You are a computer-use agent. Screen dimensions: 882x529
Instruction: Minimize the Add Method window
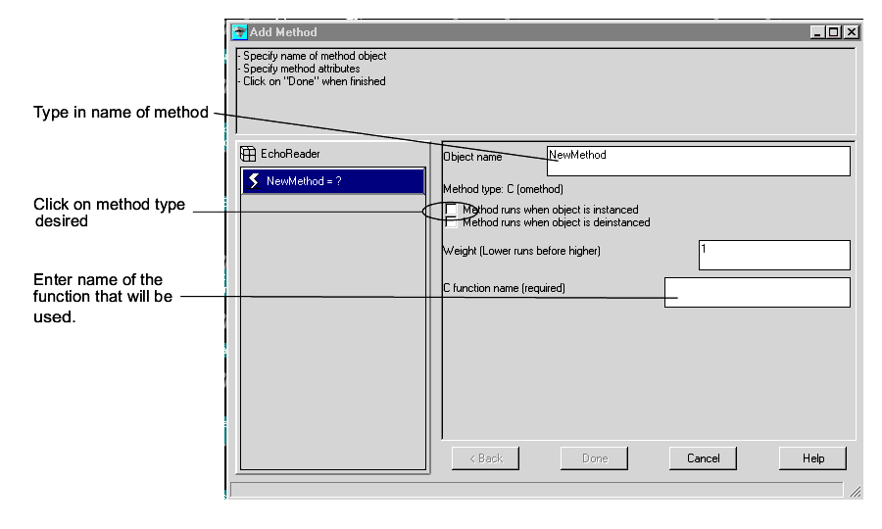click(x=818, y=32)
